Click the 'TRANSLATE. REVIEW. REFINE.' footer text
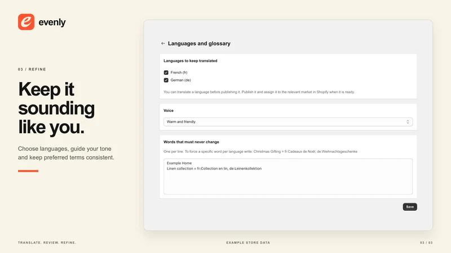The height and width of the screenshot is (253, 451). coord(47,243)
